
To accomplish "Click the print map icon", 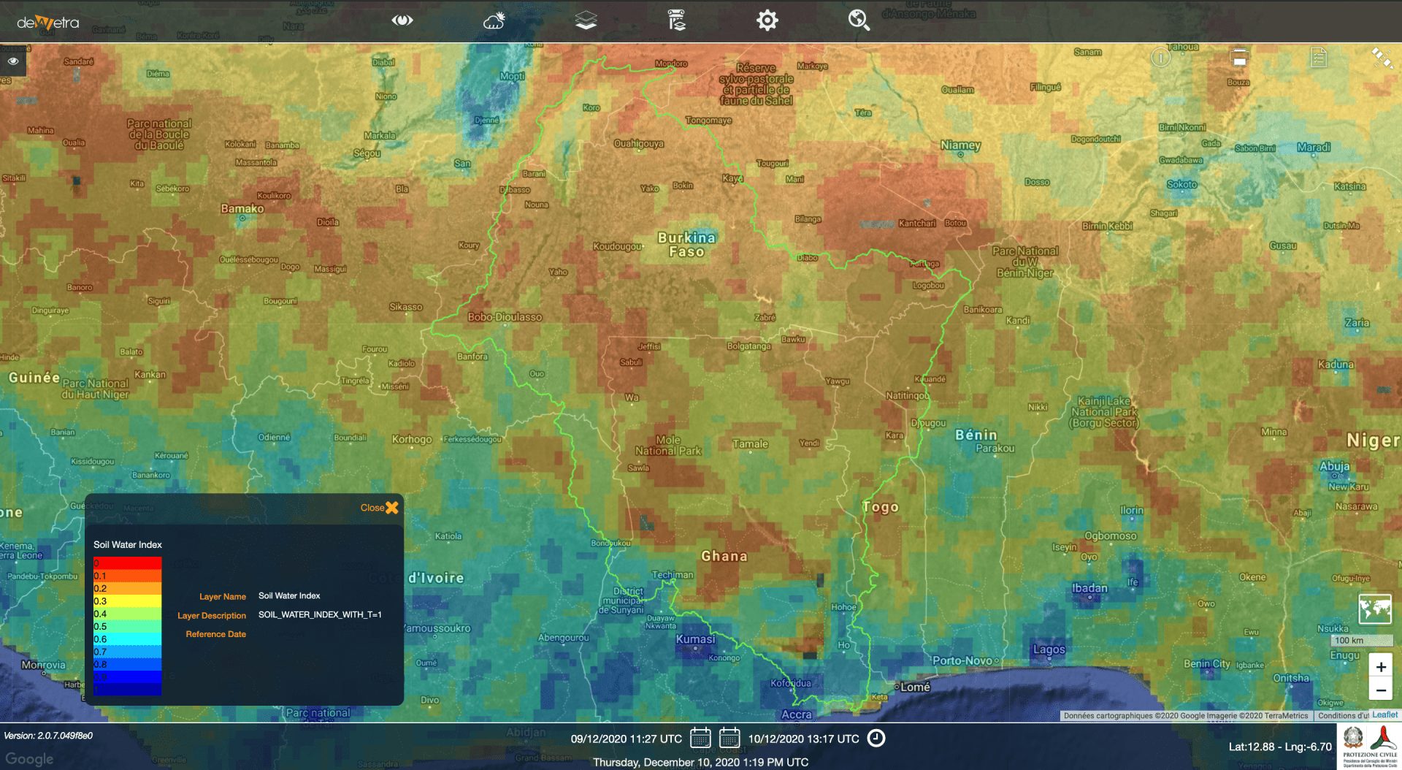I will click(x=1239, y=57).
